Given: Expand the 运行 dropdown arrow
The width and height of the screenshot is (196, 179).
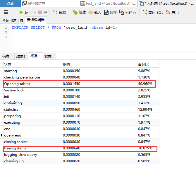Looking at the screenshot, I should click(x=35, y=13).
